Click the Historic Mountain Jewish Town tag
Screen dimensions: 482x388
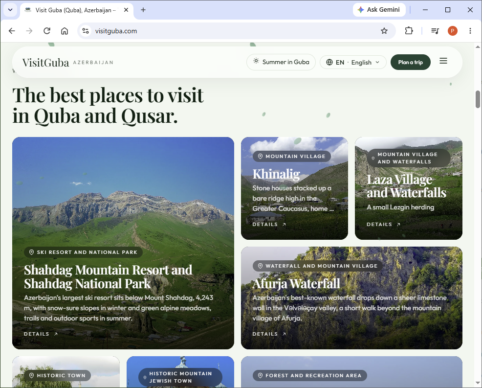180,377
